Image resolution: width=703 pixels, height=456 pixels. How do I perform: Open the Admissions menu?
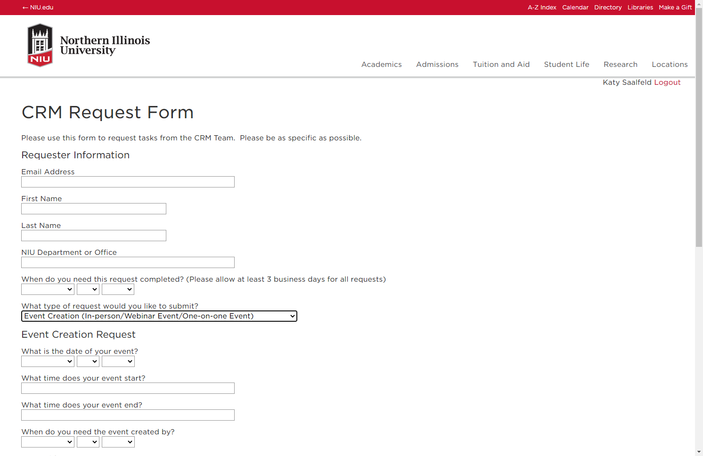(x=437, y=65)
